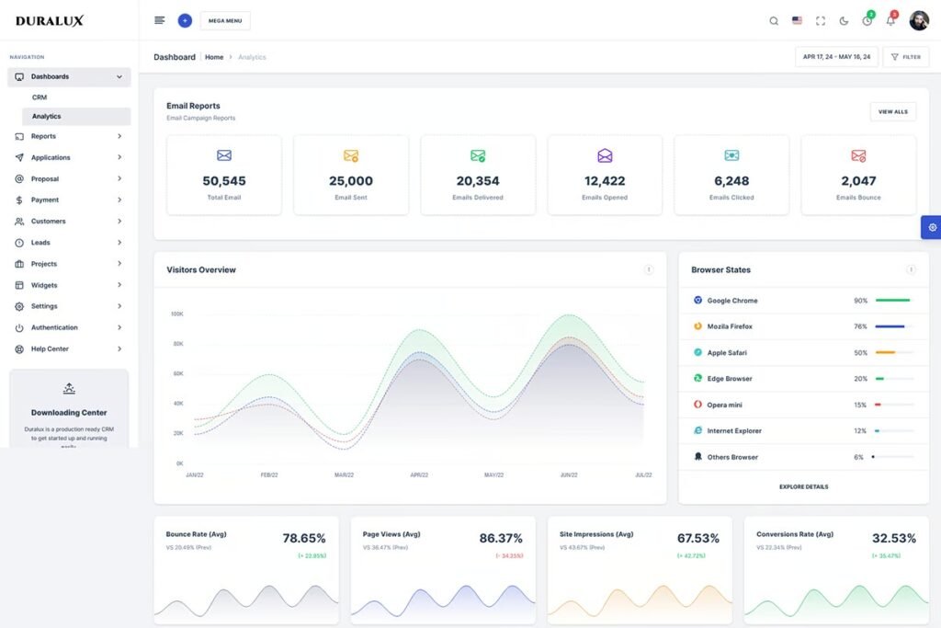
Task: Open the date range picker
Action: (836, 57)
